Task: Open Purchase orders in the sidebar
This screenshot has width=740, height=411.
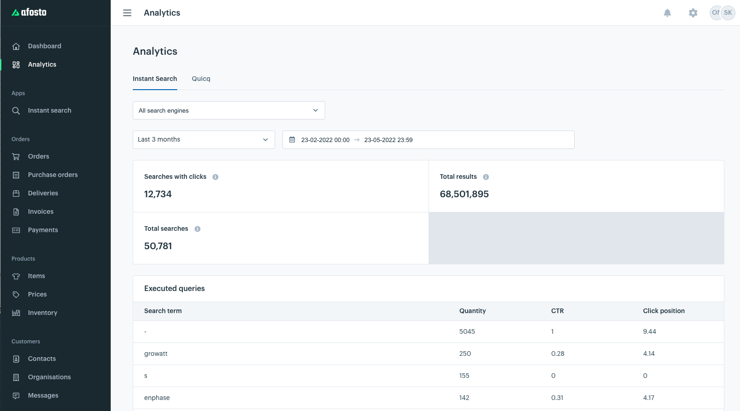Action: click(x=53, y=175)
